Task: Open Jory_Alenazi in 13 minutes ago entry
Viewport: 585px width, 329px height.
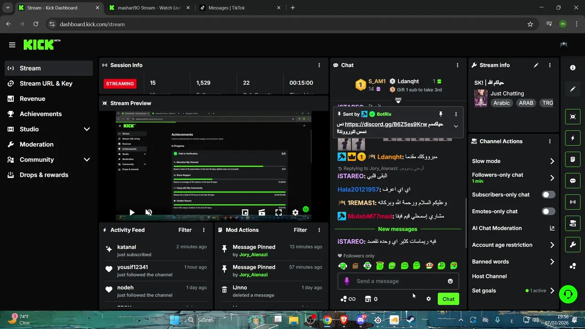Action: [x=254, y=255]
